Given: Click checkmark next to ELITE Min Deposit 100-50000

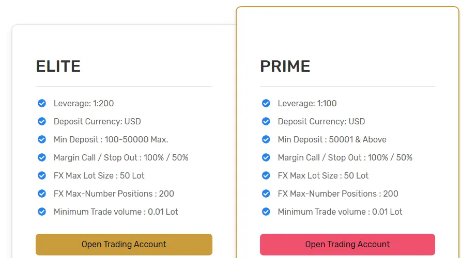Looking at the screenshot, I should pos(42,139).
